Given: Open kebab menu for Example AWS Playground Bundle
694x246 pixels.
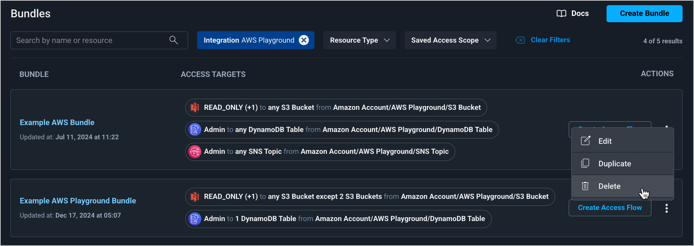Looking at the screenshot, I should [666, 208].
